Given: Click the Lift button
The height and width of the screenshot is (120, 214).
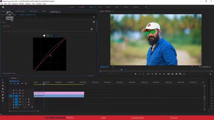Looking at the screenshot, I should point(169,74).
